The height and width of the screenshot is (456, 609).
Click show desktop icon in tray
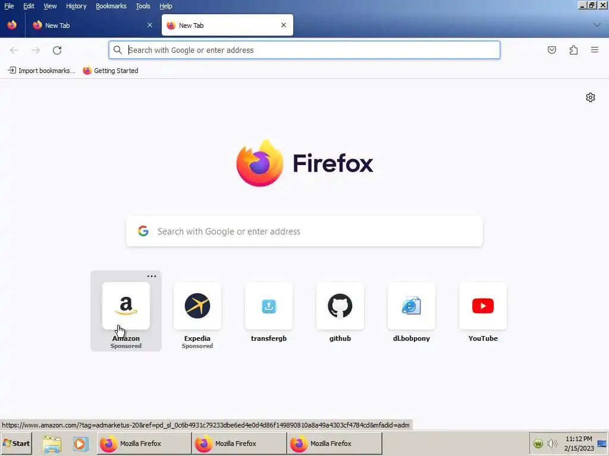(602, 443)
